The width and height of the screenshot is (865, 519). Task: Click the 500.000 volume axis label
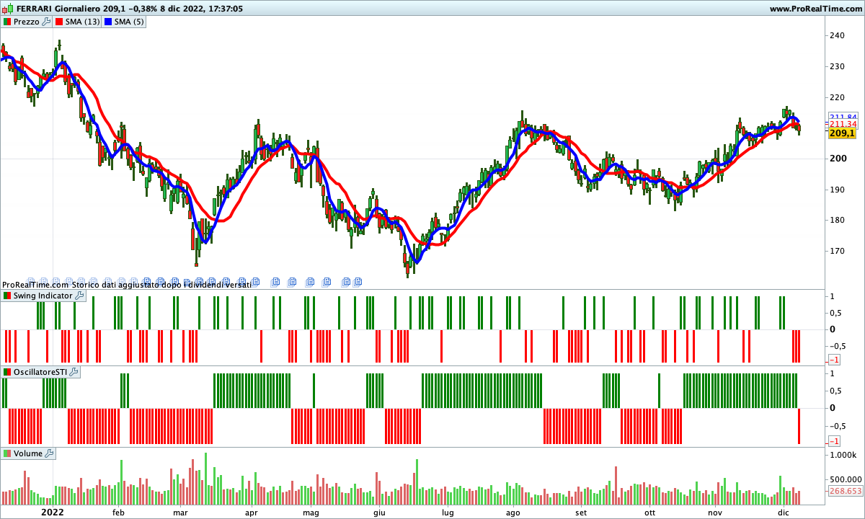pos(845,479)
